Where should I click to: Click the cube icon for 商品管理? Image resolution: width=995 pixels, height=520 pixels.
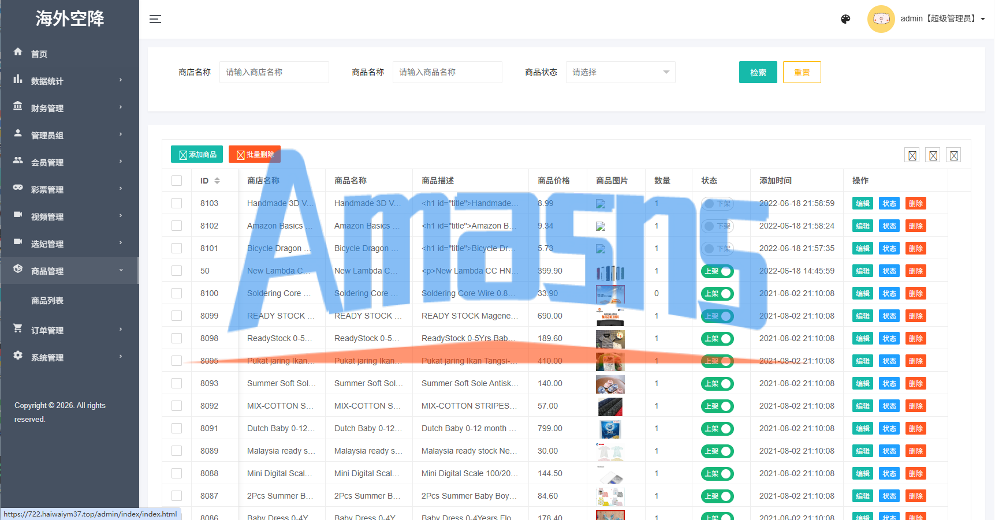tap(18, 269)
